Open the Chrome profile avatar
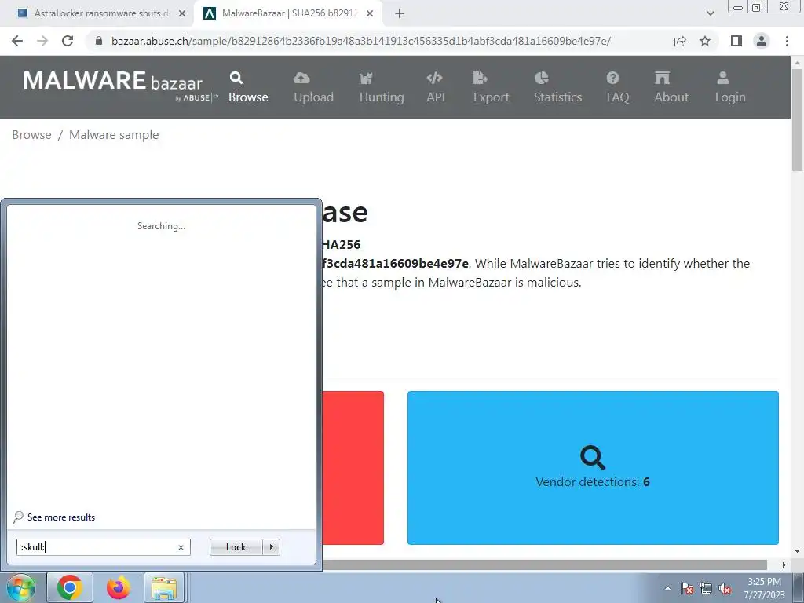The height and width of the screenshot is (603, 804). point(762,41)
